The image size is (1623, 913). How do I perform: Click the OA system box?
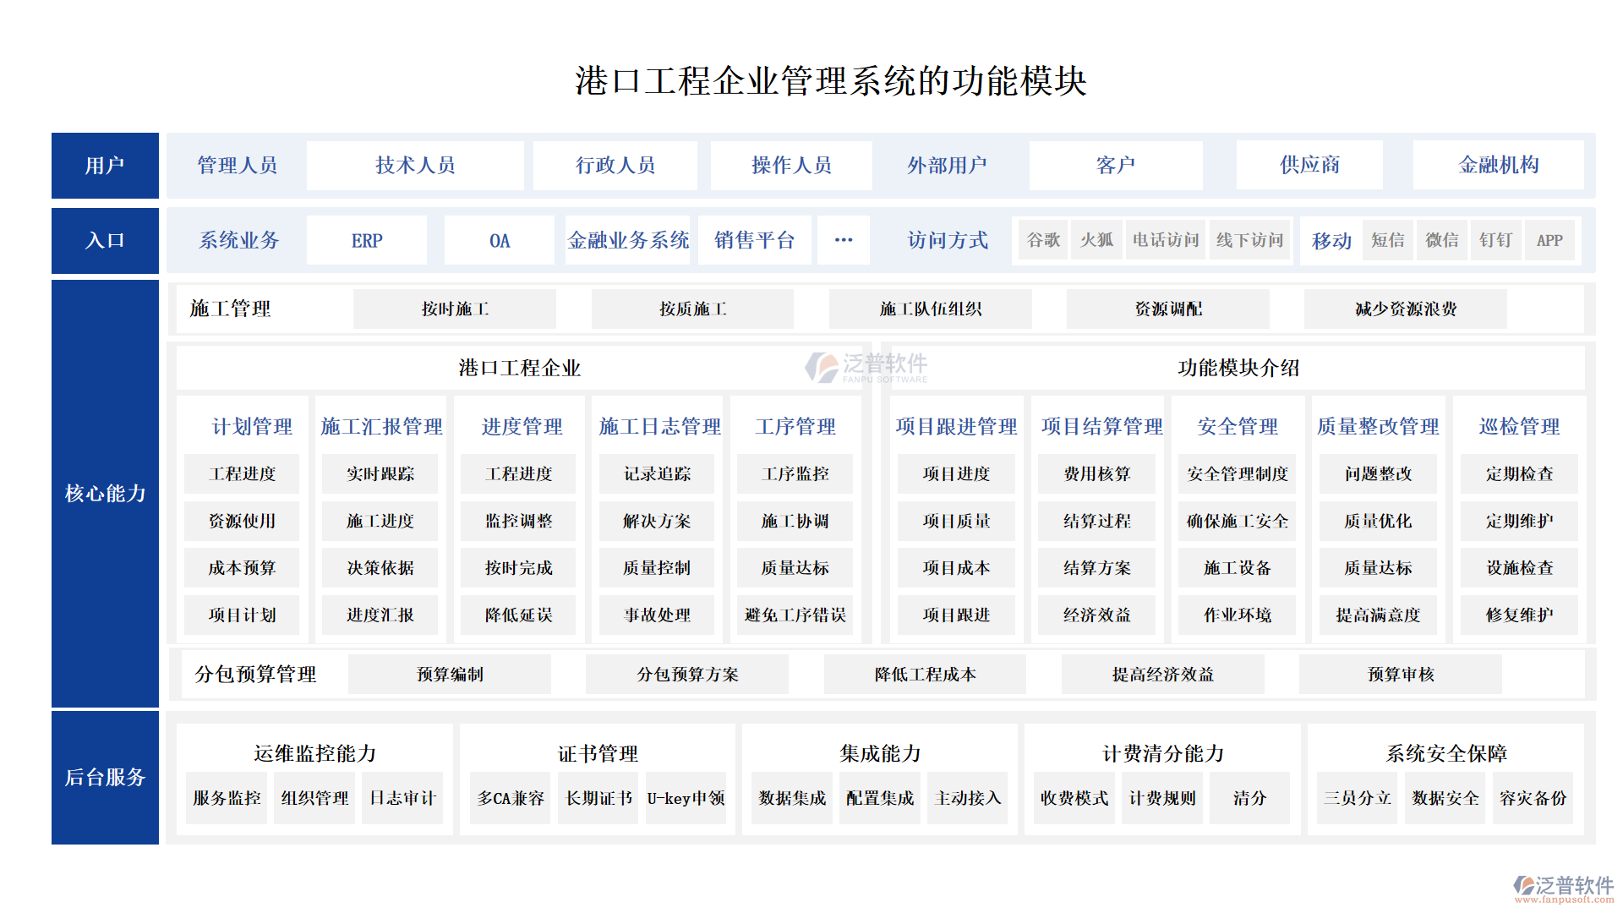point(500,241)
